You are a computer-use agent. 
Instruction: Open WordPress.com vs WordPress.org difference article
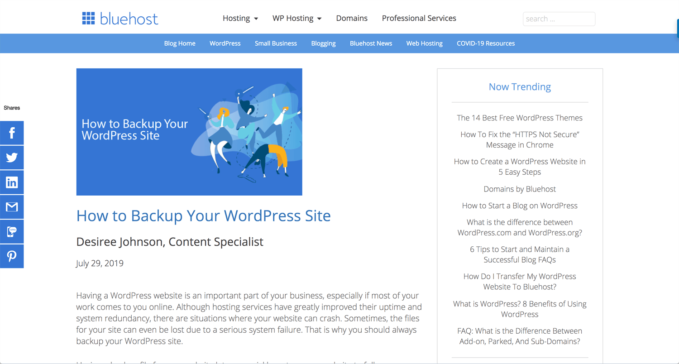pos(520,227)
